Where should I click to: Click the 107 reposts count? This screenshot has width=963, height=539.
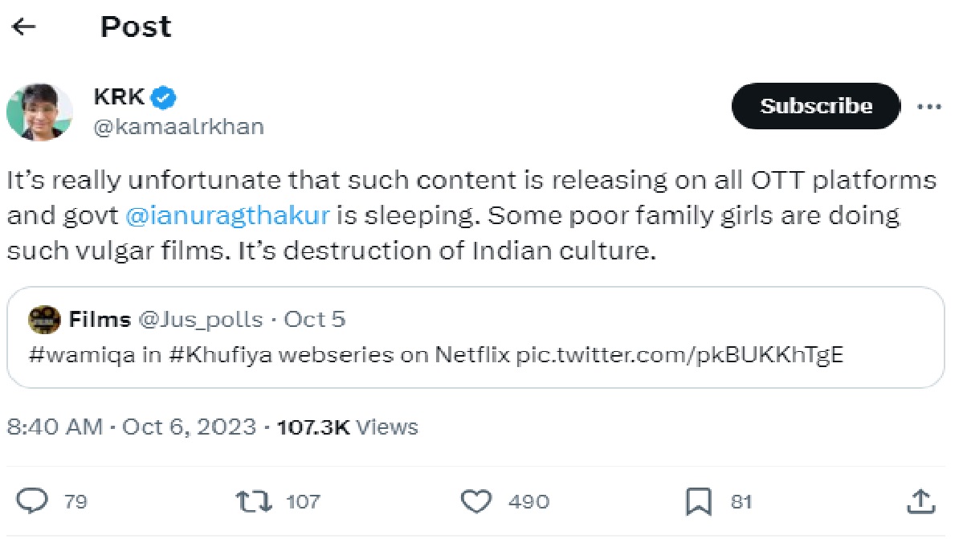tap(304, 502)
